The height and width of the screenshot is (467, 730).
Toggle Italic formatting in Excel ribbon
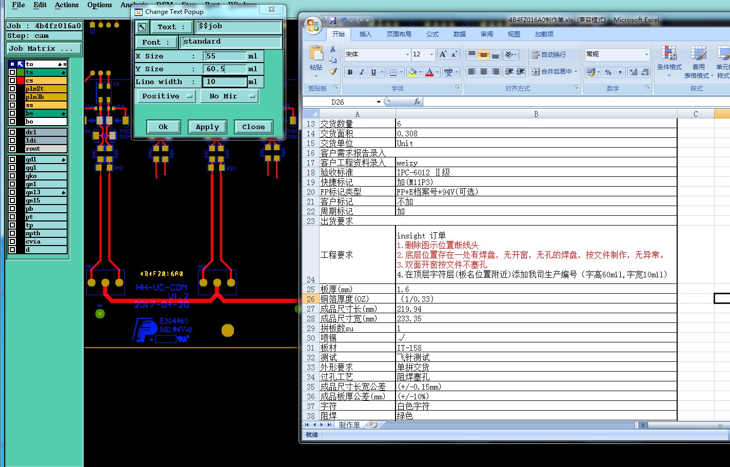362,72
